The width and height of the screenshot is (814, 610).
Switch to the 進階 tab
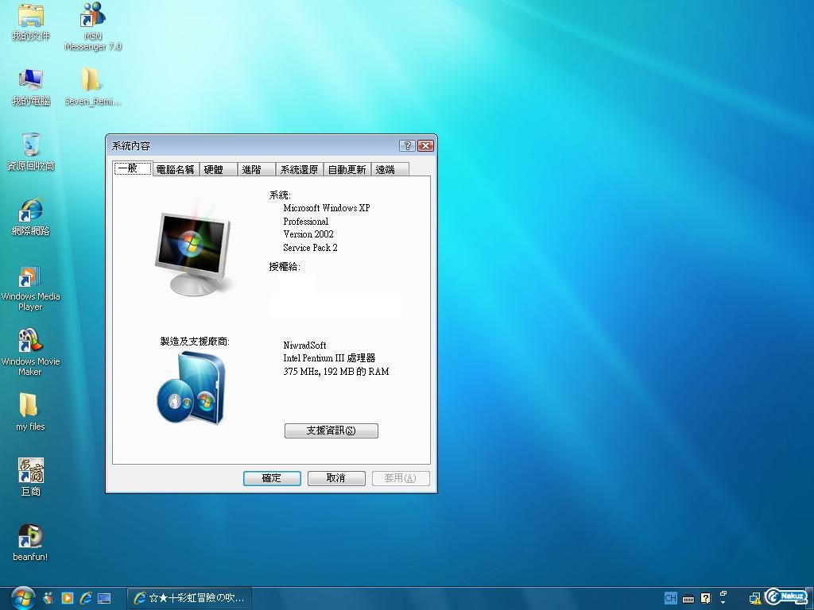(257, 170)
